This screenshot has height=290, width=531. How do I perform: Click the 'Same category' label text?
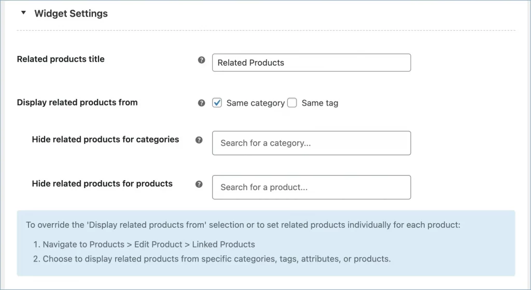pos(255,103)
